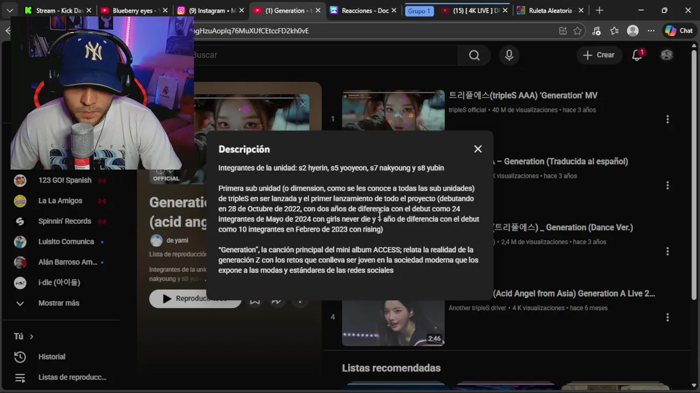This screenshot has width=700, height=393.
Task: Open split screen icon in address bar
Action: [563, 31]
